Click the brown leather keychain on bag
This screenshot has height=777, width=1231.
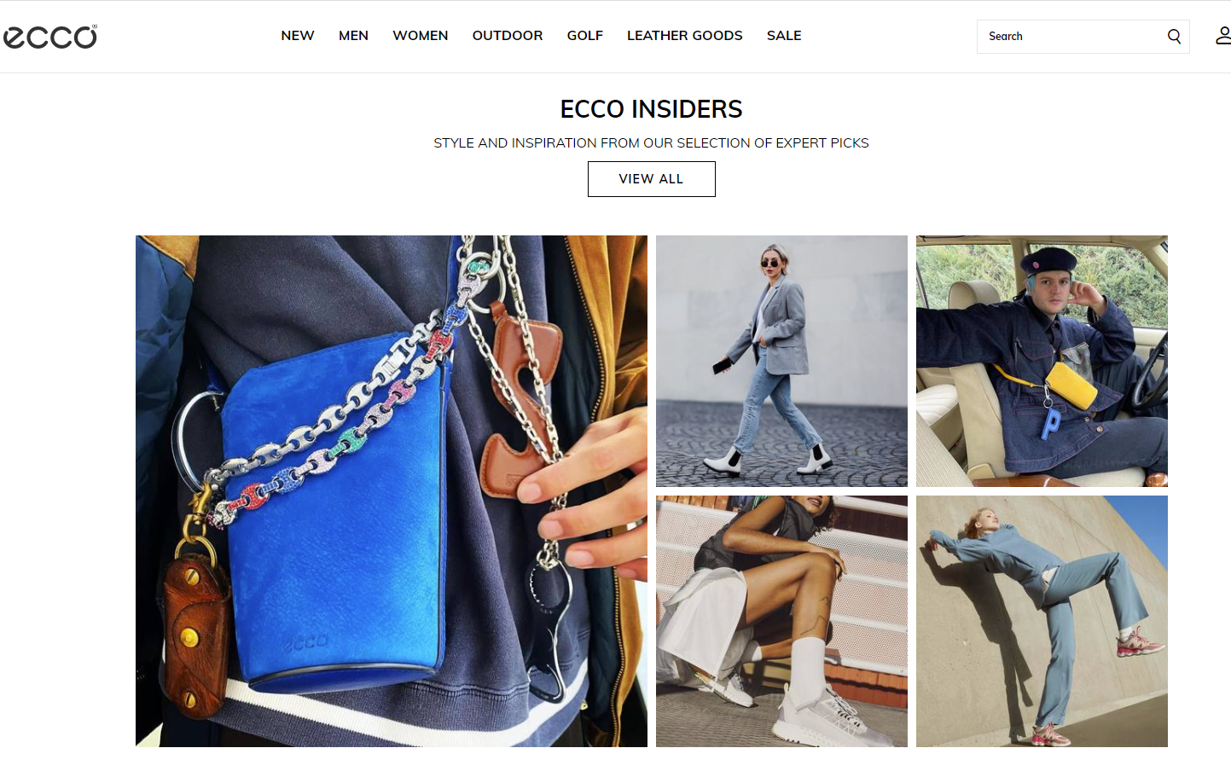(198, 635)
